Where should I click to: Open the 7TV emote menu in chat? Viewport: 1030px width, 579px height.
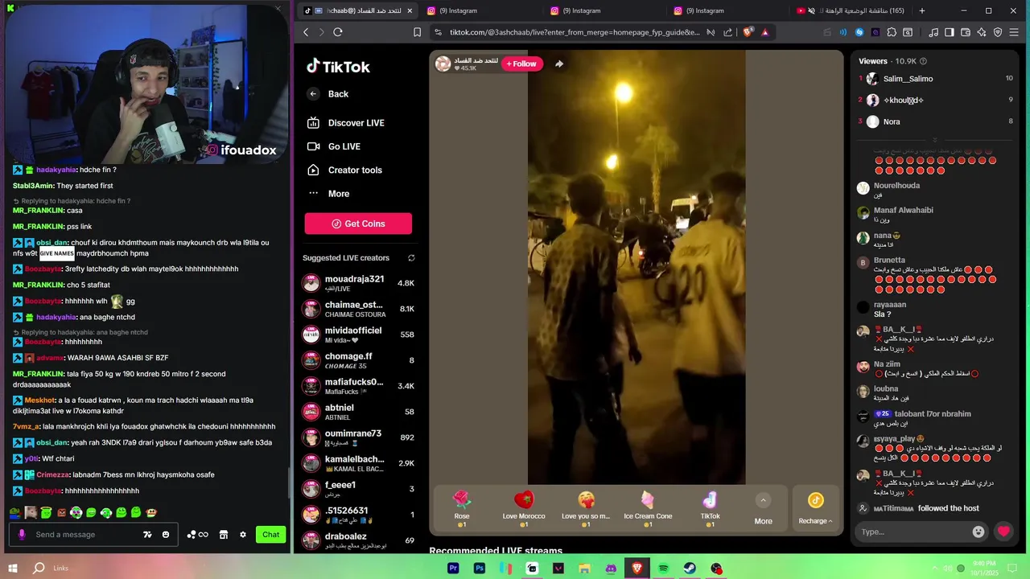[147, 535]
